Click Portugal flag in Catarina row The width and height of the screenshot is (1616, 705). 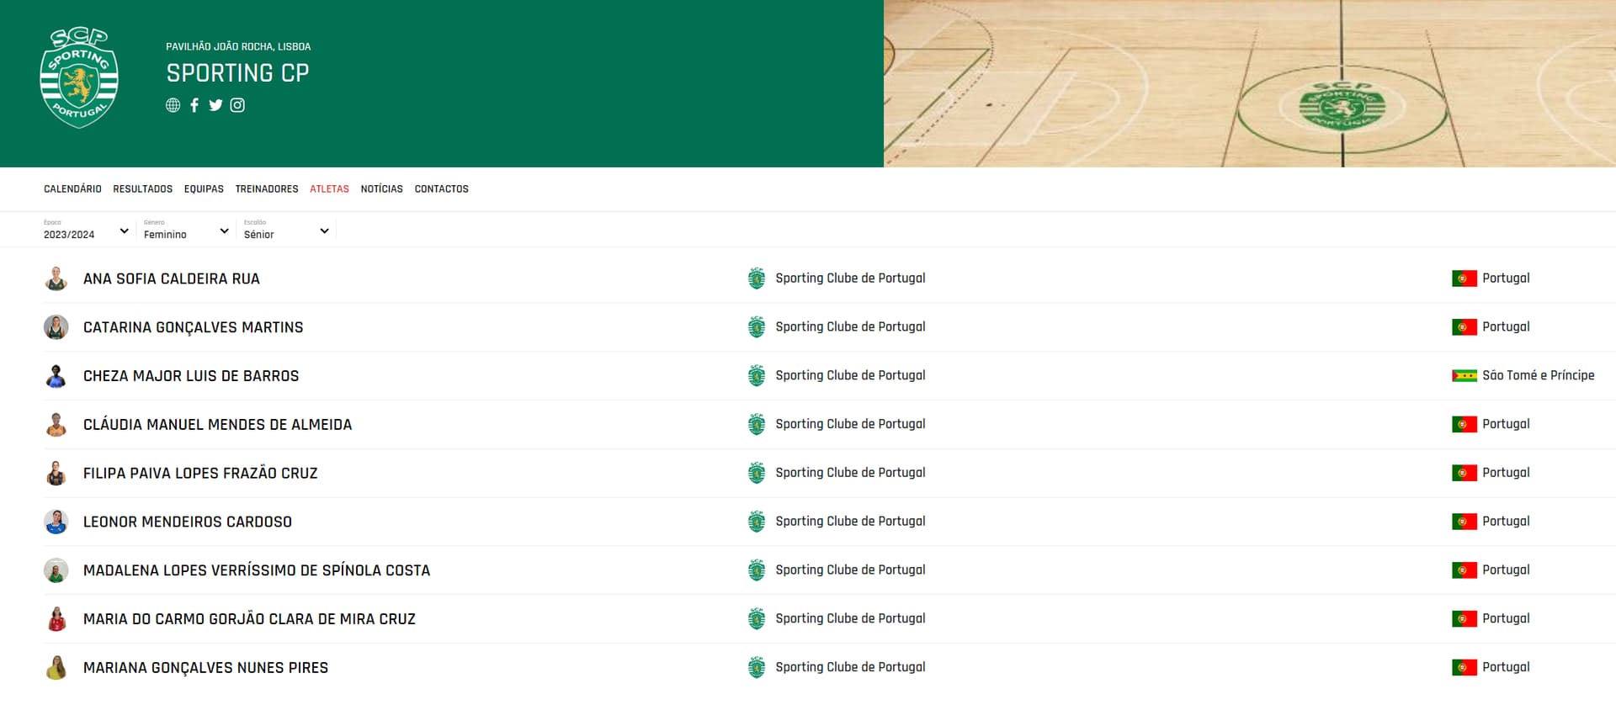tap(1464, 327)
